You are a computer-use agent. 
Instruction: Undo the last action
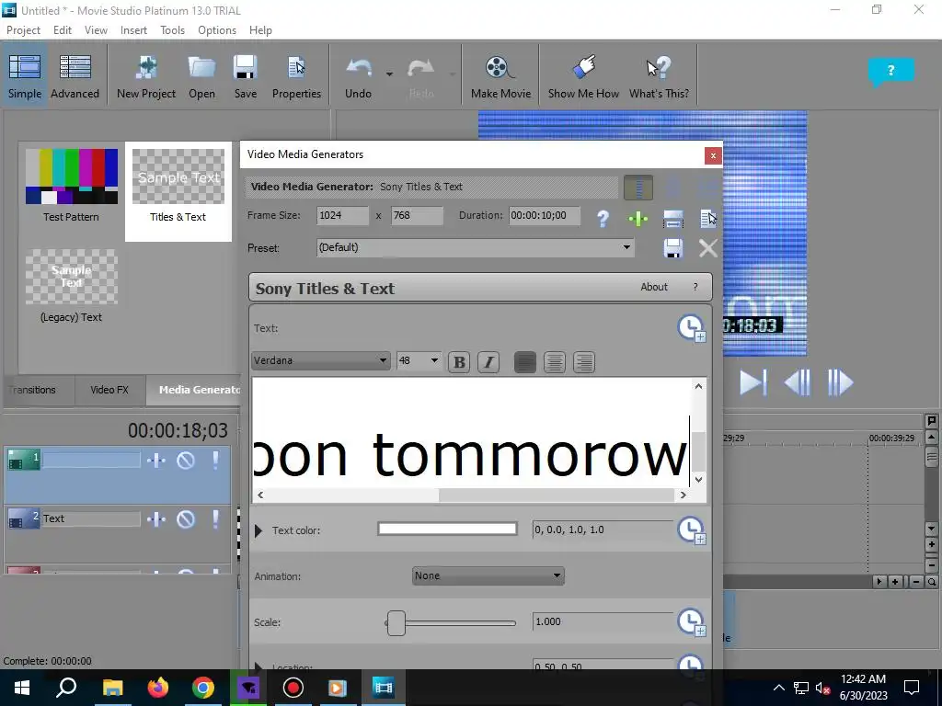358,76
